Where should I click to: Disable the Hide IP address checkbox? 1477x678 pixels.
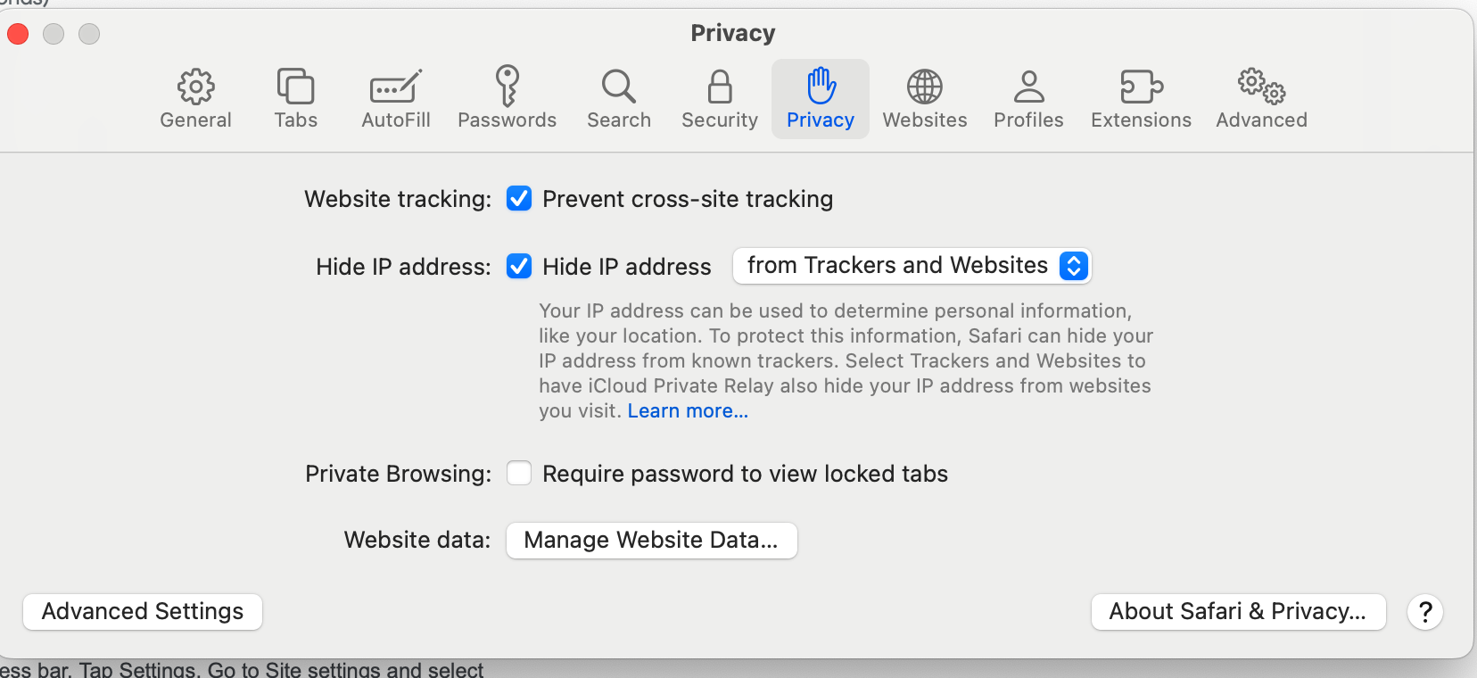click(x=519, y=266)
